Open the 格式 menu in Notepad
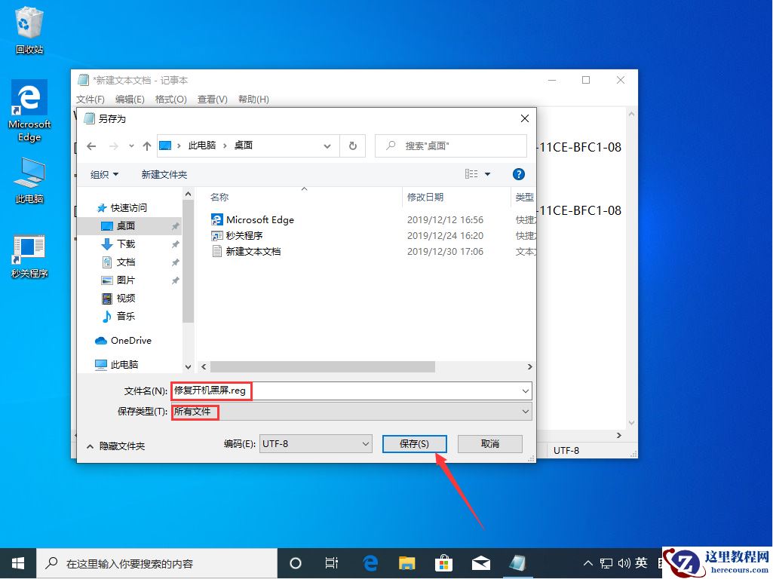This screenshot has height=579, width=773. coord(171,99)
